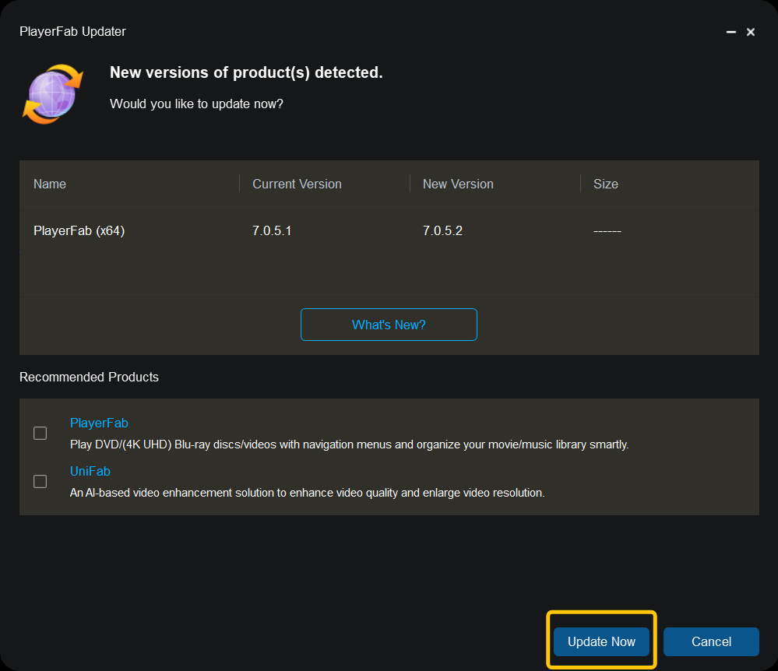Start the update with Update Now

click(x=601, y=641)
